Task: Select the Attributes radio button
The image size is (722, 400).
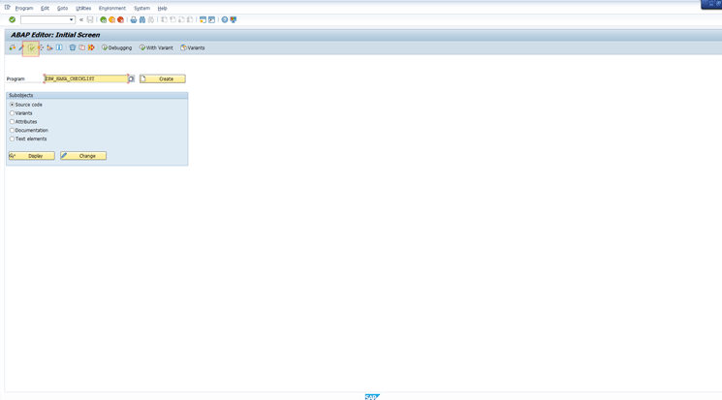Action: tap(12, 121)
